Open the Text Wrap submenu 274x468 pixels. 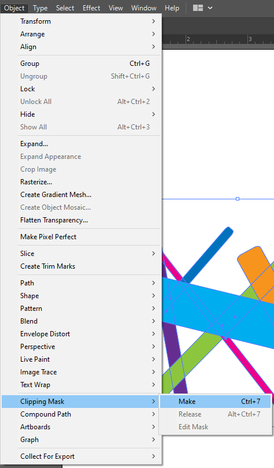tap(81, 384)
